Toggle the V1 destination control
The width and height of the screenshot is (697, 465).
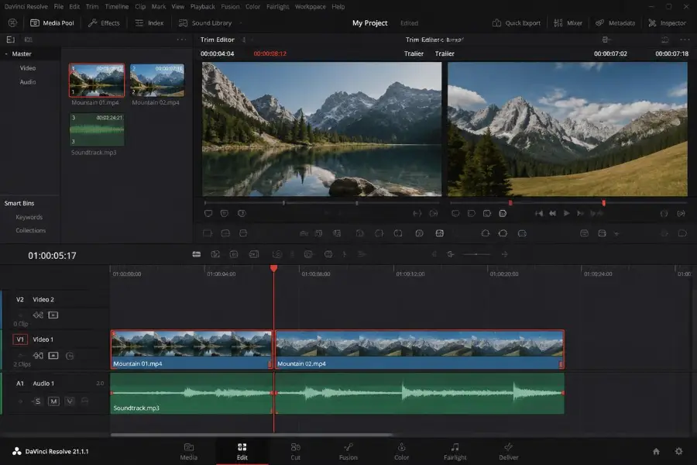point(20,339)
